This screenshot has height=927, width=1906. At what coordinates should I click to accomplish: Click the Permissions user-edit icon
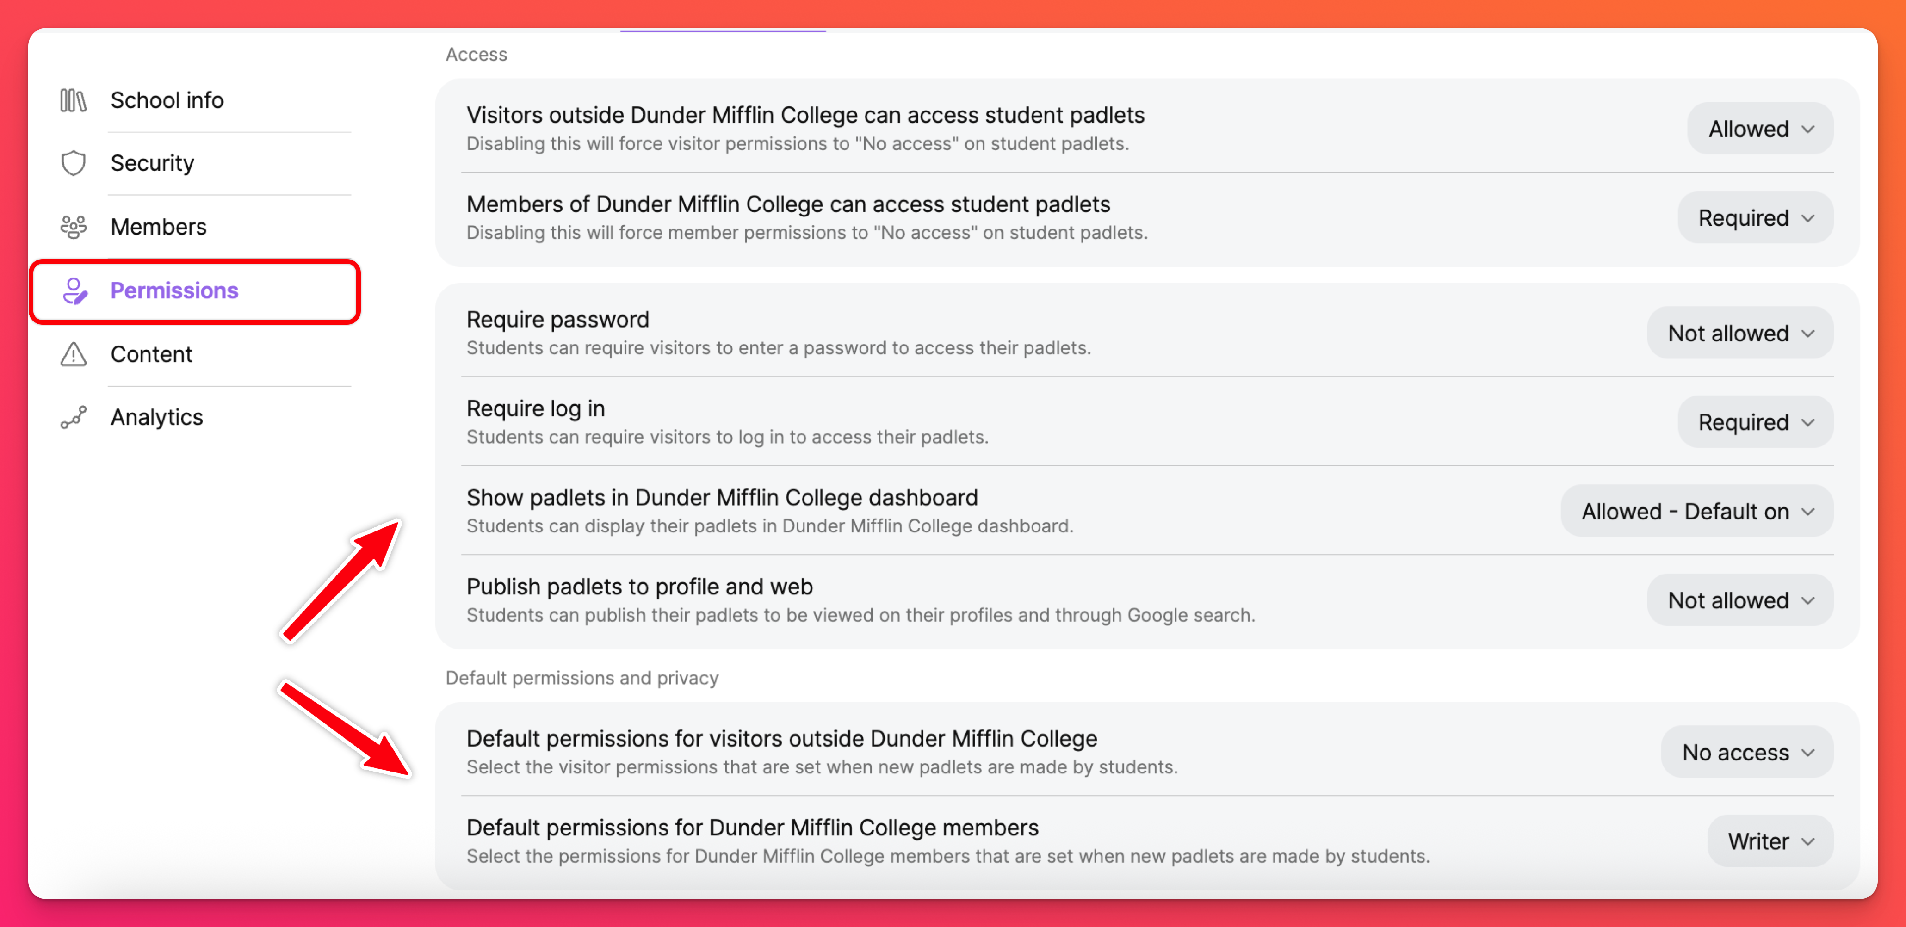(x=75, y=291)
